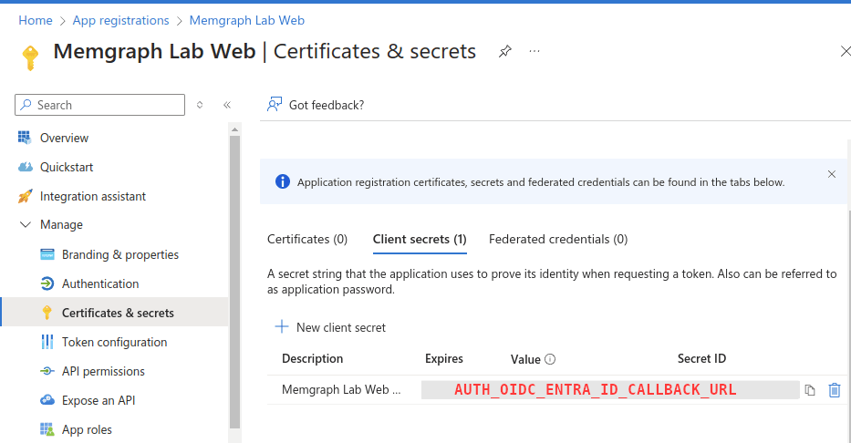This screenshot has width=851, height=443.
Task: Switch to Client secrets (1) tab
Action: pos(420,239)
